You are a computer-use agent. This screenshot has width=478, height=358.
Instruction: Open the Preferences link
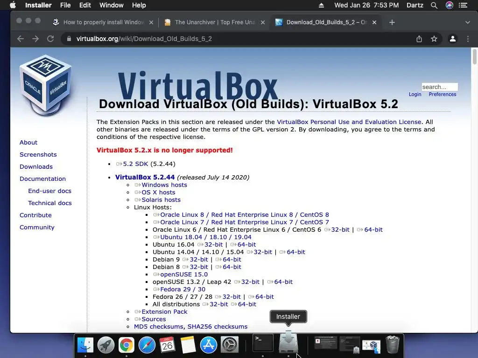443,94
